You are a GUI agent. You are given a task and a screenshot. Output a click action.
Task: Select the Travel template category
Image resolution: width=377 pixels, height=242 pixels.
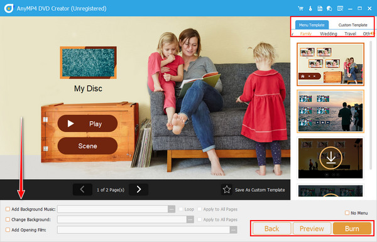(x=350, y=34)
